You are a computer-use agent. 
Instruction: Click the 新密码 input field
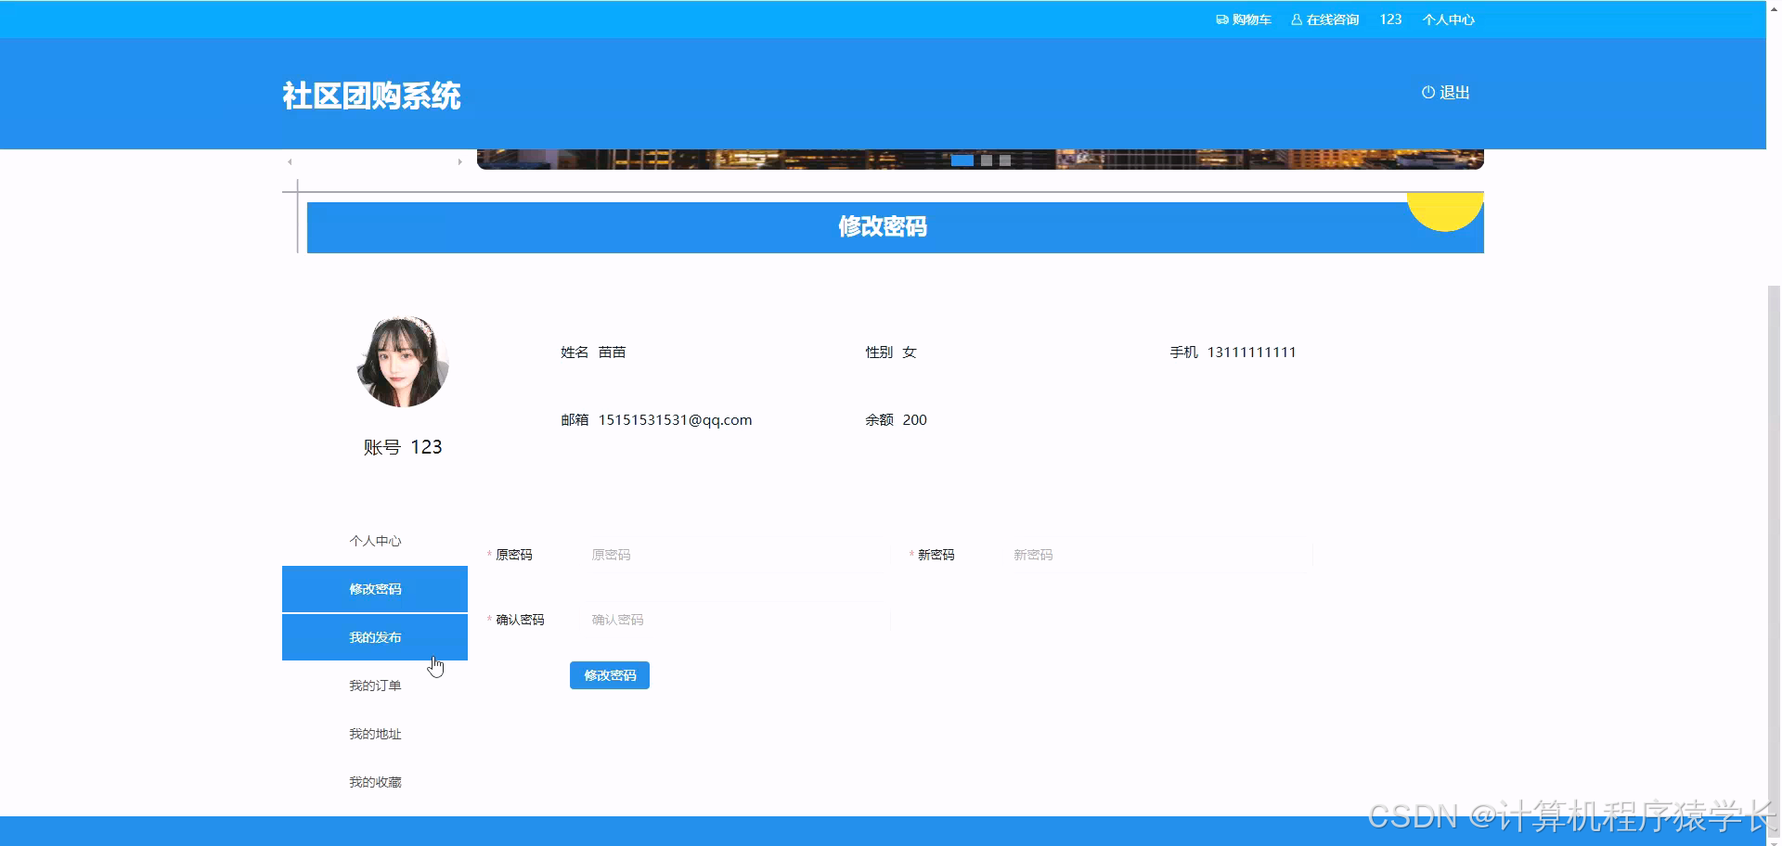[x=1156, y=555]
